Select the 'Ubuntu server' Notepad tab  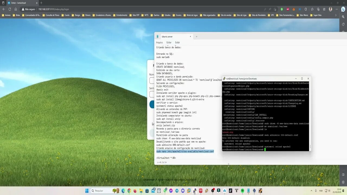(x=173, y=37)
